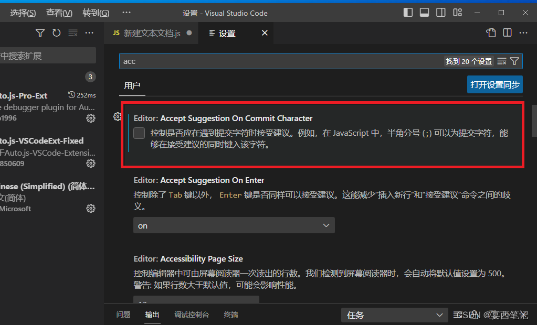Toggle the primary side bar layout icon
537x325 pixels.
pyautogui.click(x=408, y=13)
